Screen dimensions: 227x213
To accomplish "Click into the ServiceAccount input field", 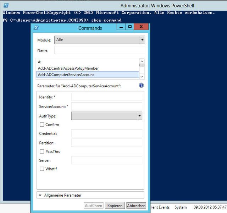I will (x=106, y=106).
